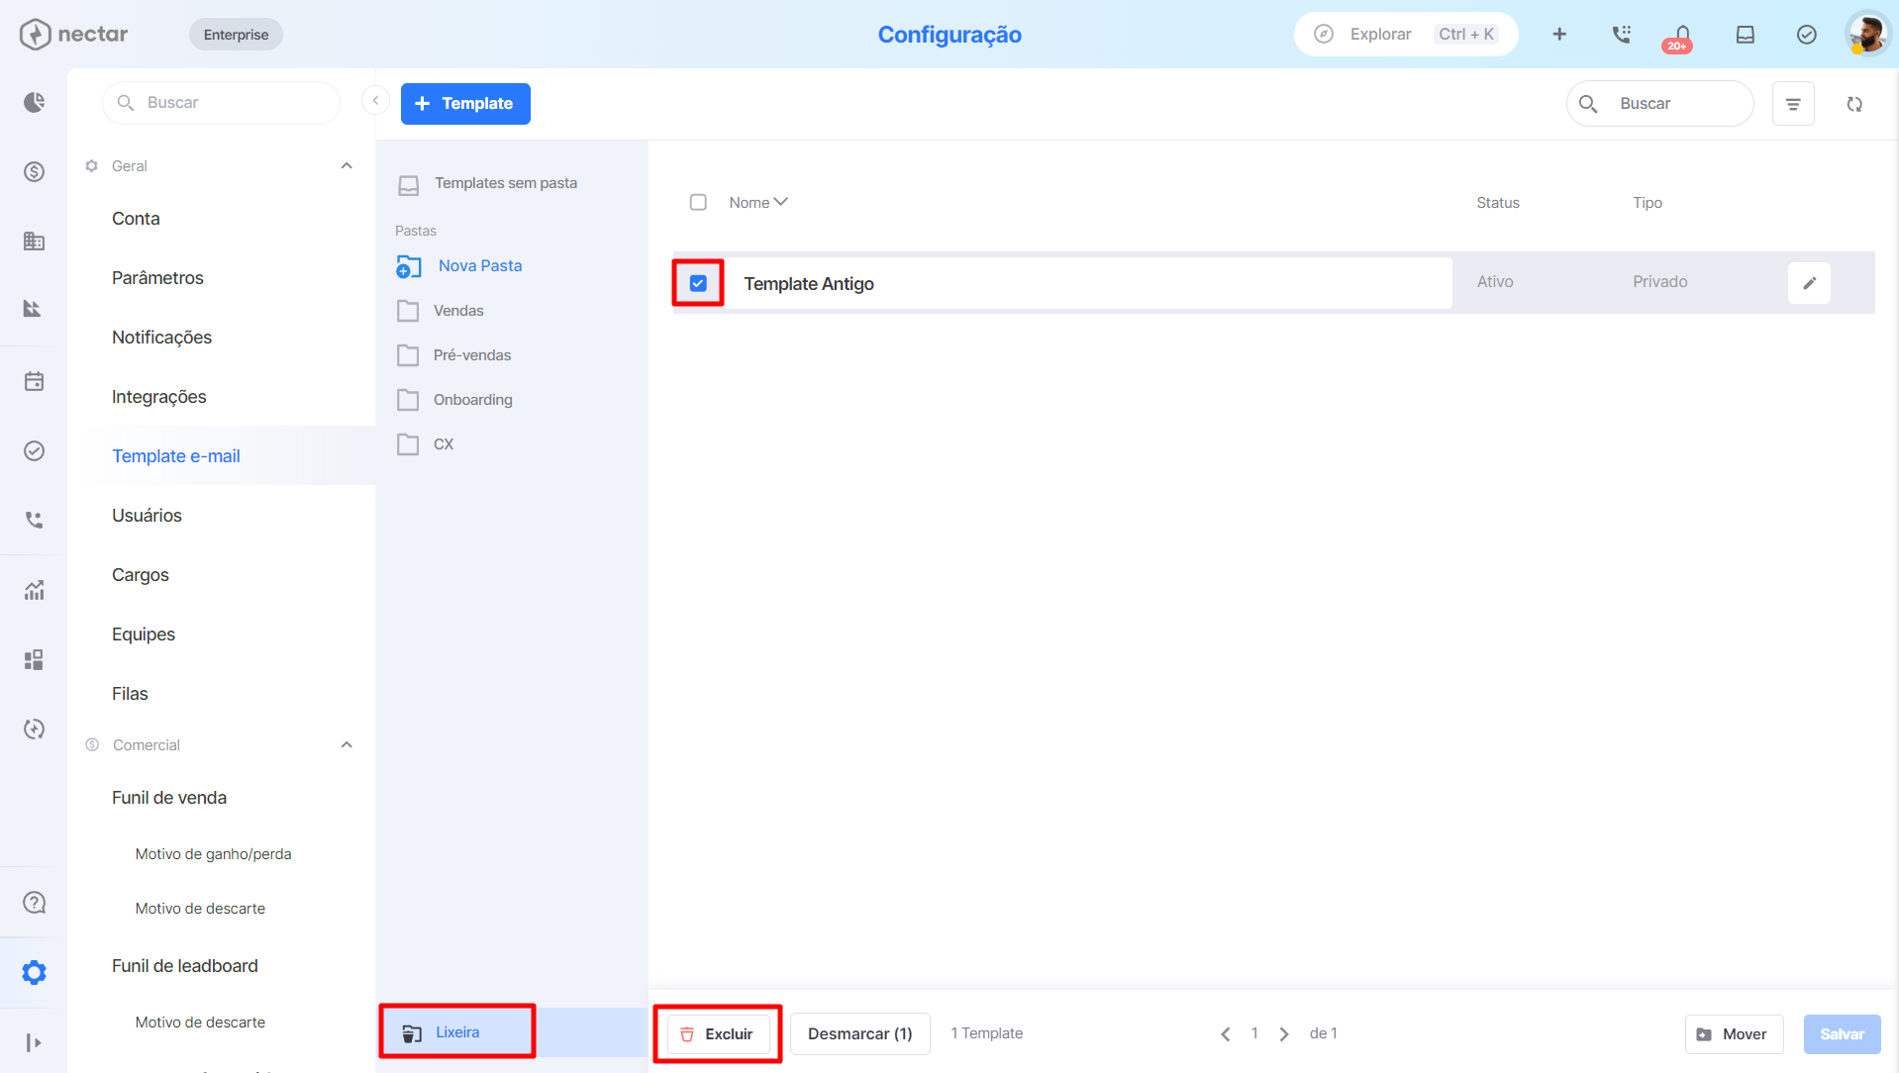Screen dimensions: 1899x1073
Task: Go to the next page arrow
Action: tap(1284, 1033)
